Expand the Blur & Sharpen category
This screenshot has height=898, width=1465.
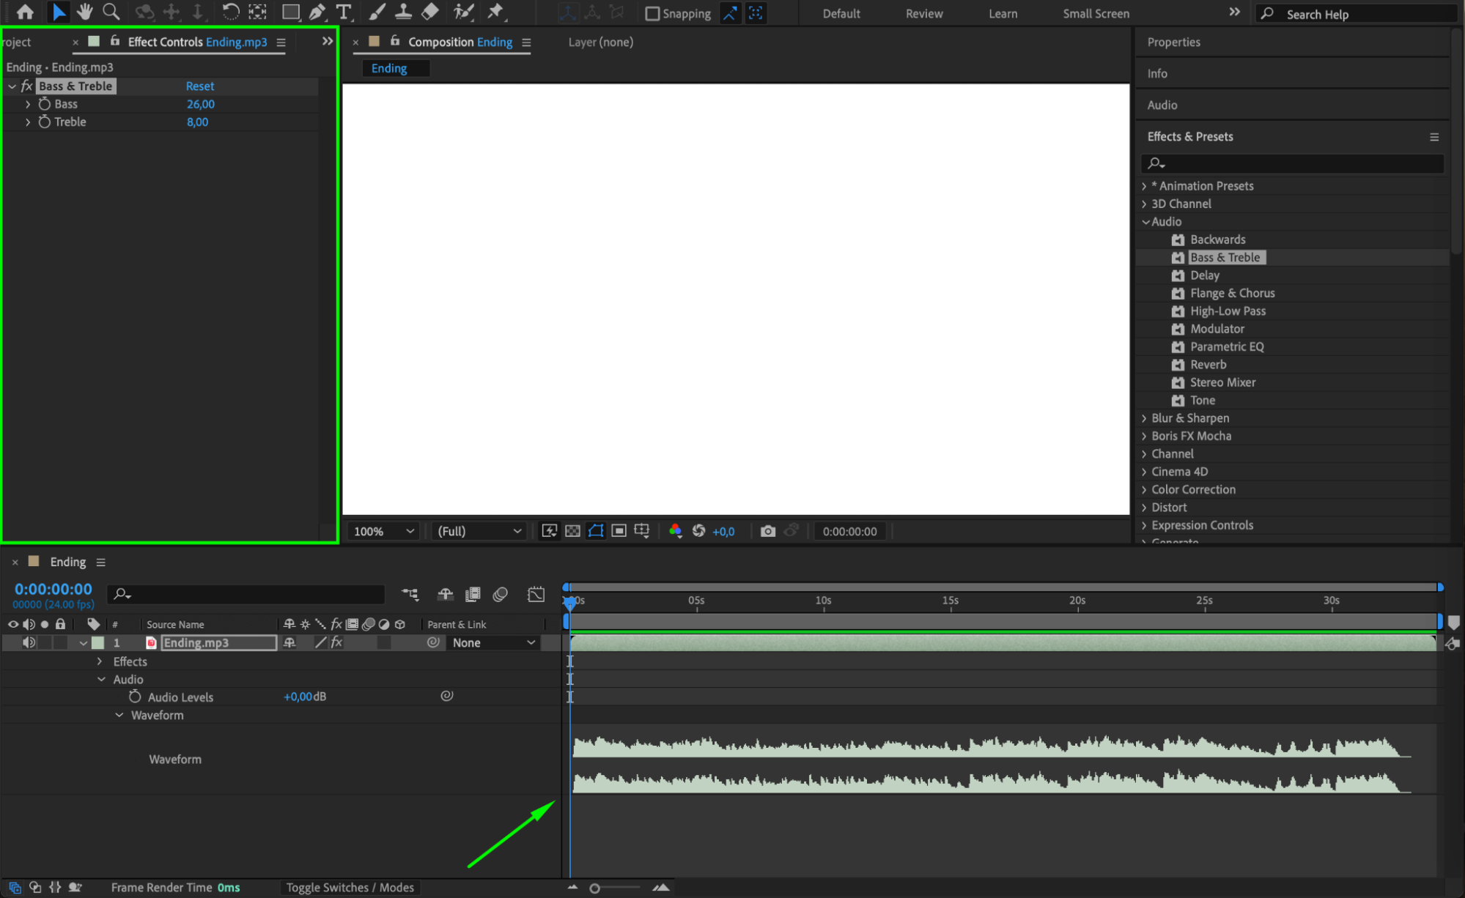(1144, 418)
